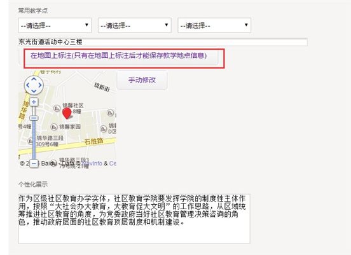Open the first 请选择 dropdown
Screen dimensions: 351x255
(x=55, y=25)
